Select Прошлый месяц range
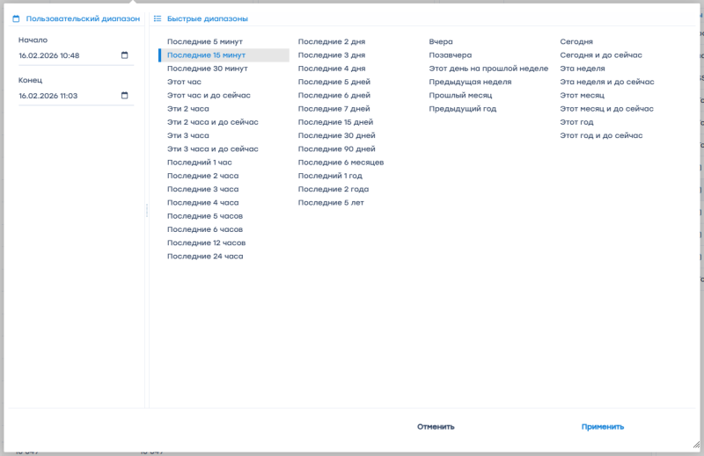 [x=460, y=95]
